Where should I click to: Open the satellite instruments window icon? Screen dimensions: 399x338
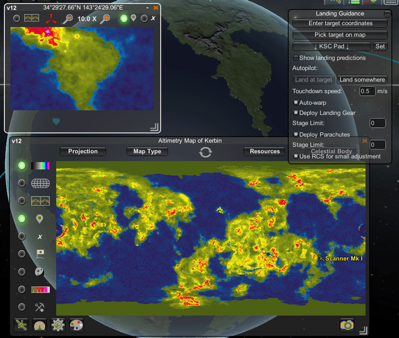click(21, 325)
